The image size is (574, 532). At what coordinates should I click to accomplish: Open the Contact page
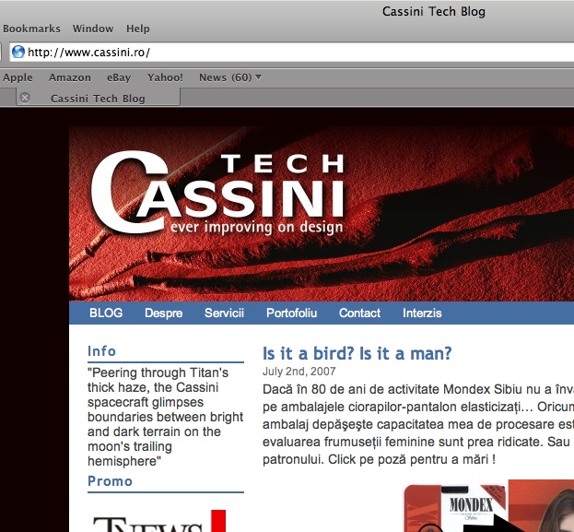[359, 313]
